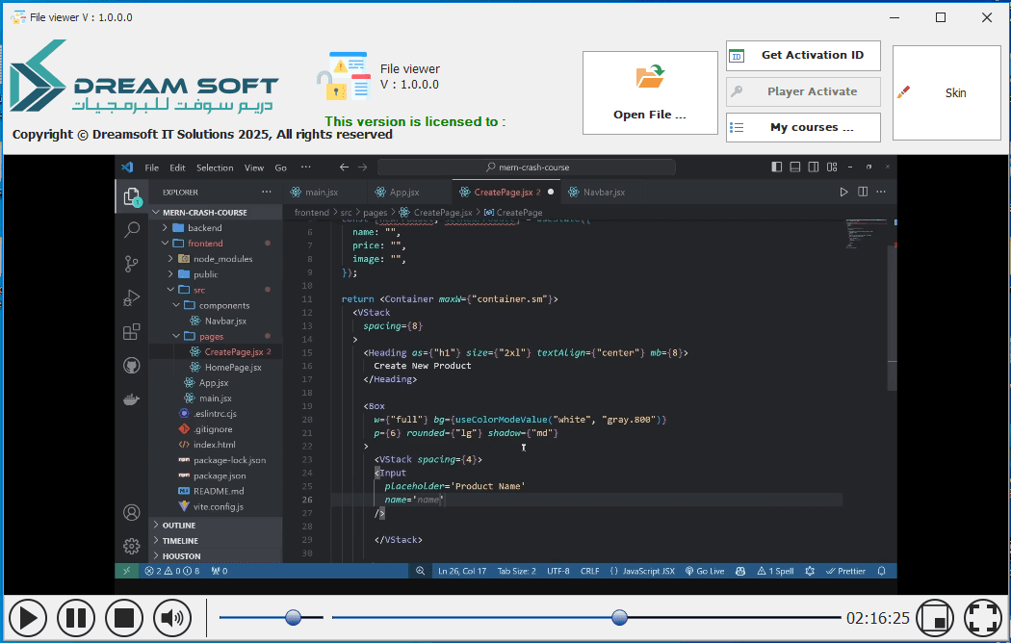Open the Manage gear icon

[x=132, y=547]
